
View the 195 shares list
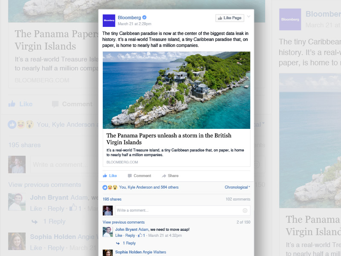[x=112, y=199]
